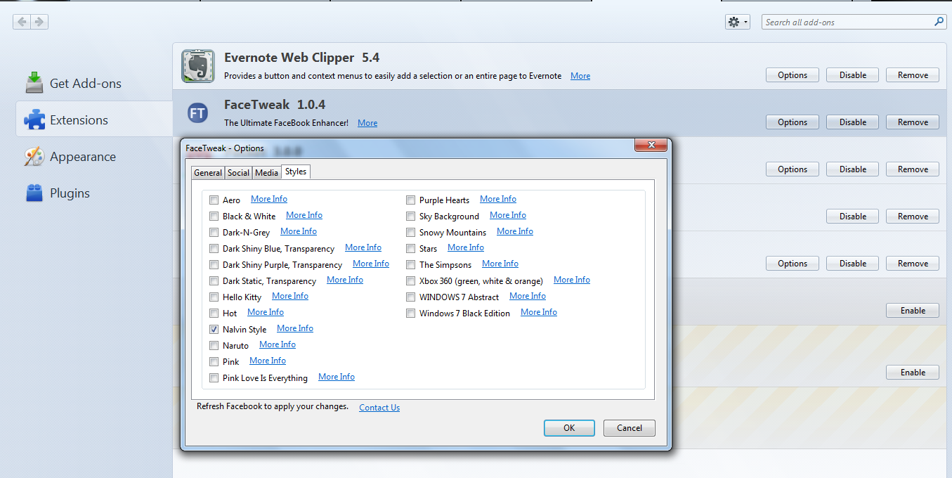Open More Info for The Simpsons
Image resolution: width=952 pixels, height=478 pixels.
pyautogui.click(x=500, y=264)
